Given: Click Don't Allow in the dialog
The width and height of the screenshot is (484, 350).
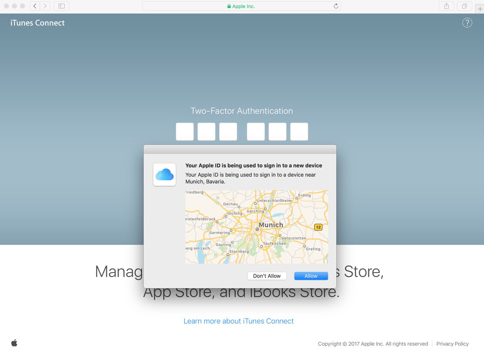Looking at the screenshot, I should (267, 276).
